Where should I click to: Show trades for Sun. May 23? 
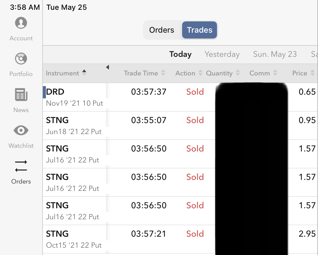(275, 54)
